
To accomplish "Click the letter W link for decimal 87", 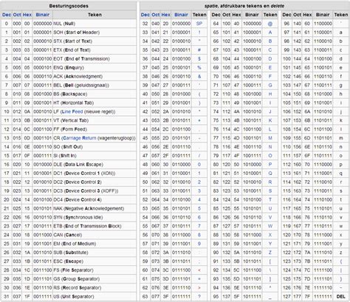I will (x=270, y=226).
